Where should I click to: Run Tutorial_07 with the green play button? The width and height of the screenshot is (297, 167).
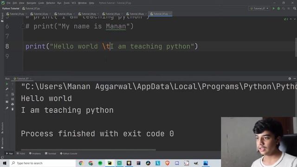click(x=273, y=8)
